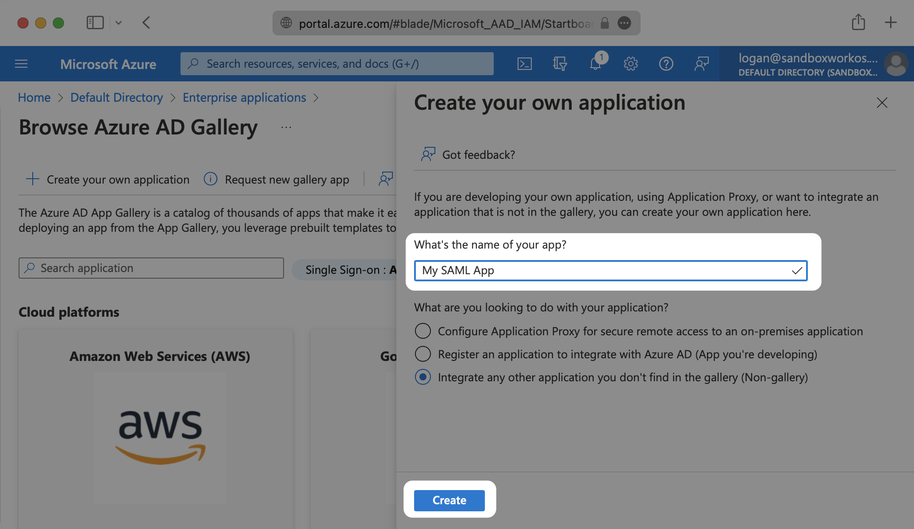The height and width of the screenshot is (529, 914).
Task: Select Register an application radio option
Action: pyautogui.click(x=423, y=354)
